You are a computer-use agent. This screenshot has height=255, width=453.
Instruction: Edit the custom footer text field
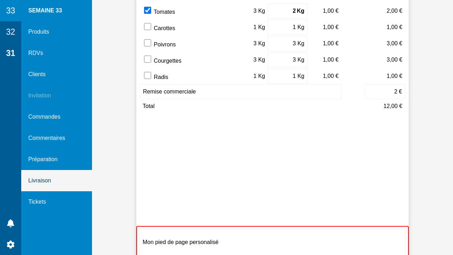point(272,242)
